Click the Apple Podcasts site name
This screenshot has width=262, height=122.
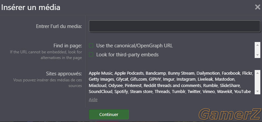(129, 73)
